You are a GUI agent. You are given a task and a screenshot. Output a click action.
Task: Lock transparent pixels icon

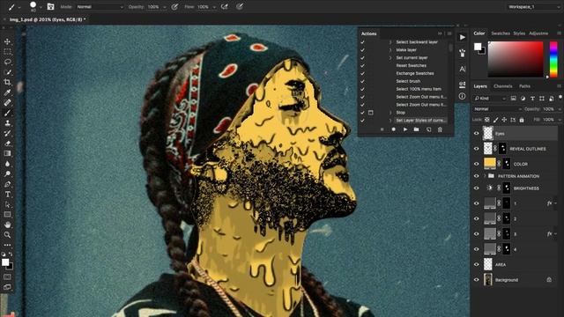point(487,120)
